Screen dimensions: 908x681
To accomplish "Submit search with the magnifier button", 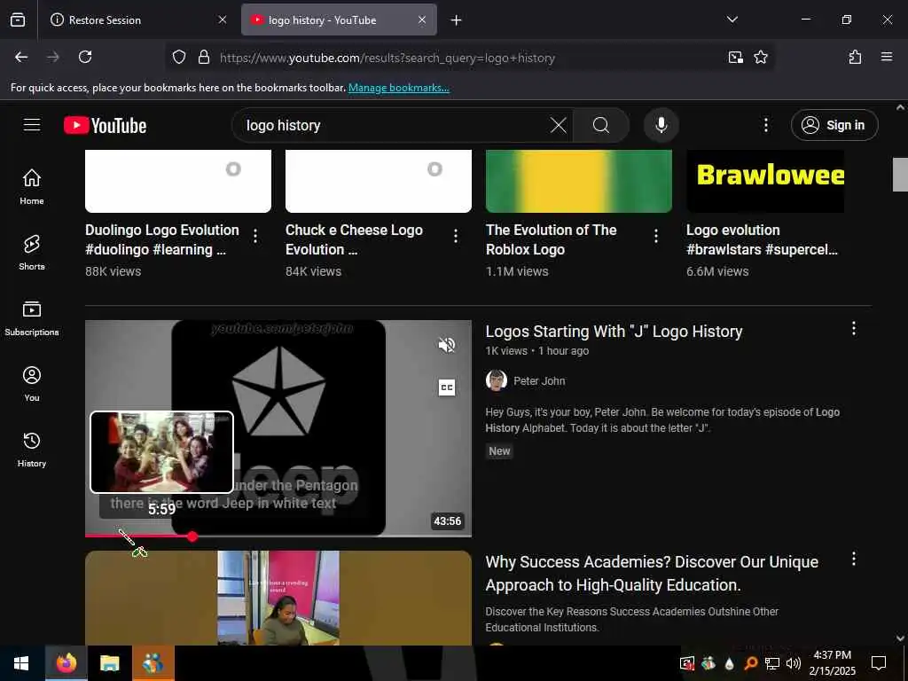I will [601, 125].
